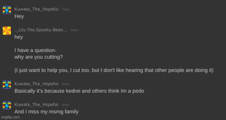
Task: Click the "why are you cutting?" line
Action: tap(39, 57)
